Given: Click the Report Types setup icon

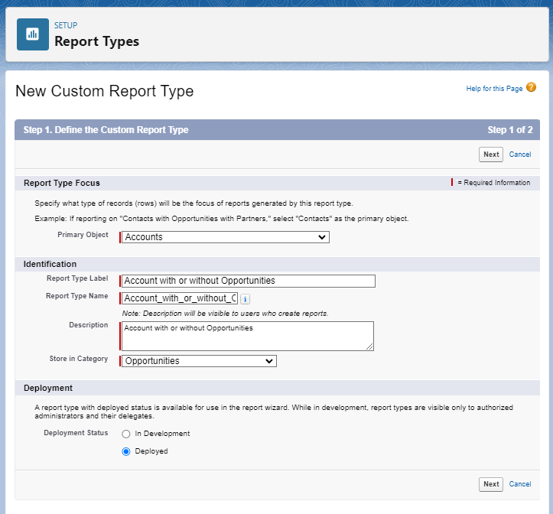Looking at the screenshot, I should (33, 34).
